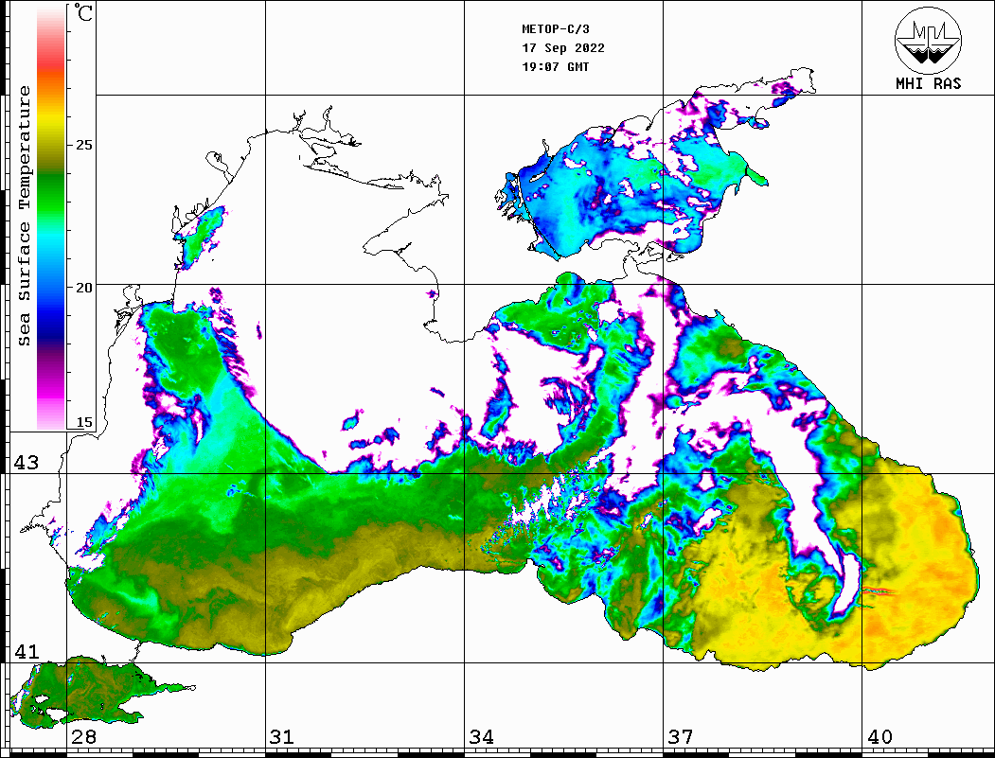The width and height of the screenshot is (995, 758).
Task: Click the longitude label '40'
Action: click(880, 737)
